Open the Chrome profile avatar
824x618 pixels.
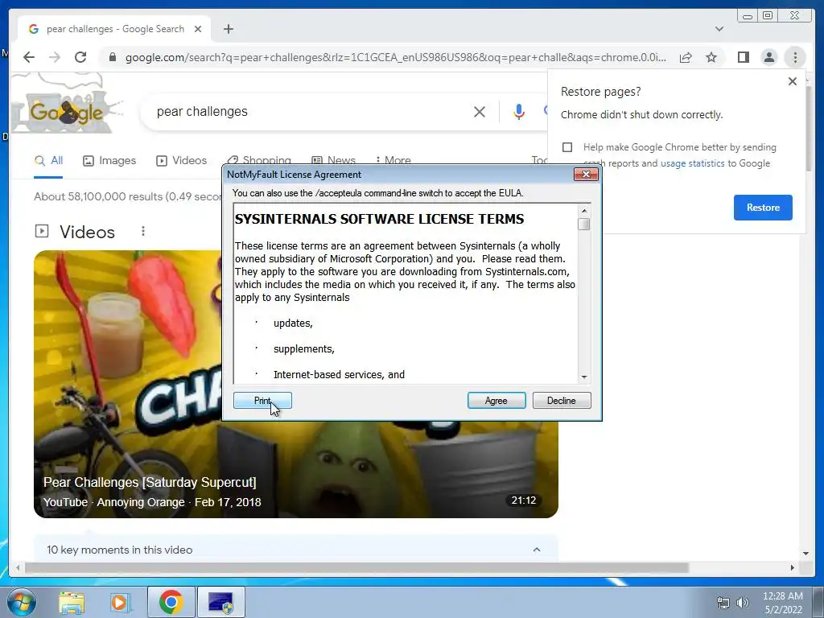[x=768, y=57]
